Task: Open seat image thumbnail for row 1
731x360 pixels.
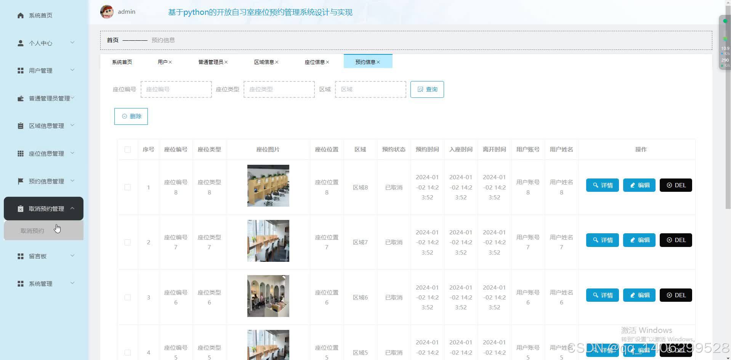Action: (268, 186)
